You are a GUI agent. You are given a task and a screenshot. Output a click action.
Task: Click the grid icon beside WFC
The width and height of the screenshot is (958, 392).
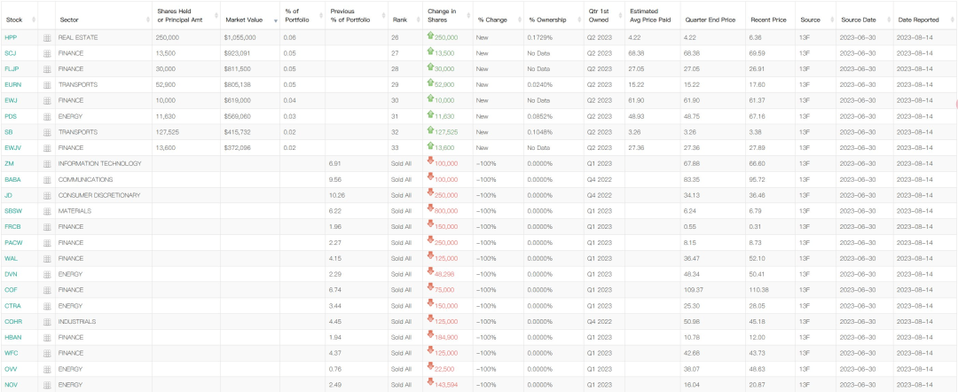[47, 353]
